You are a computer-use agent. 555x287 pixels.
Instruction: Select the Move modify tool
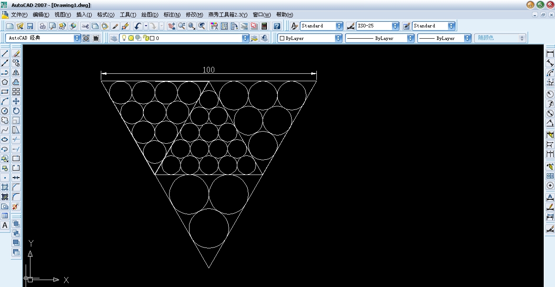(16, 101)
